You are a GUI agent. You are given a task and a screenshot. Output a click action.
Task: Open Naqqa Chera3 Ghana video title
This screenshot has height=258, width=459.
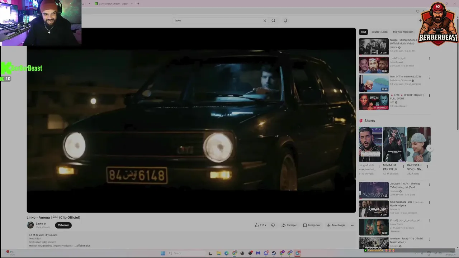tap(403, 42)
